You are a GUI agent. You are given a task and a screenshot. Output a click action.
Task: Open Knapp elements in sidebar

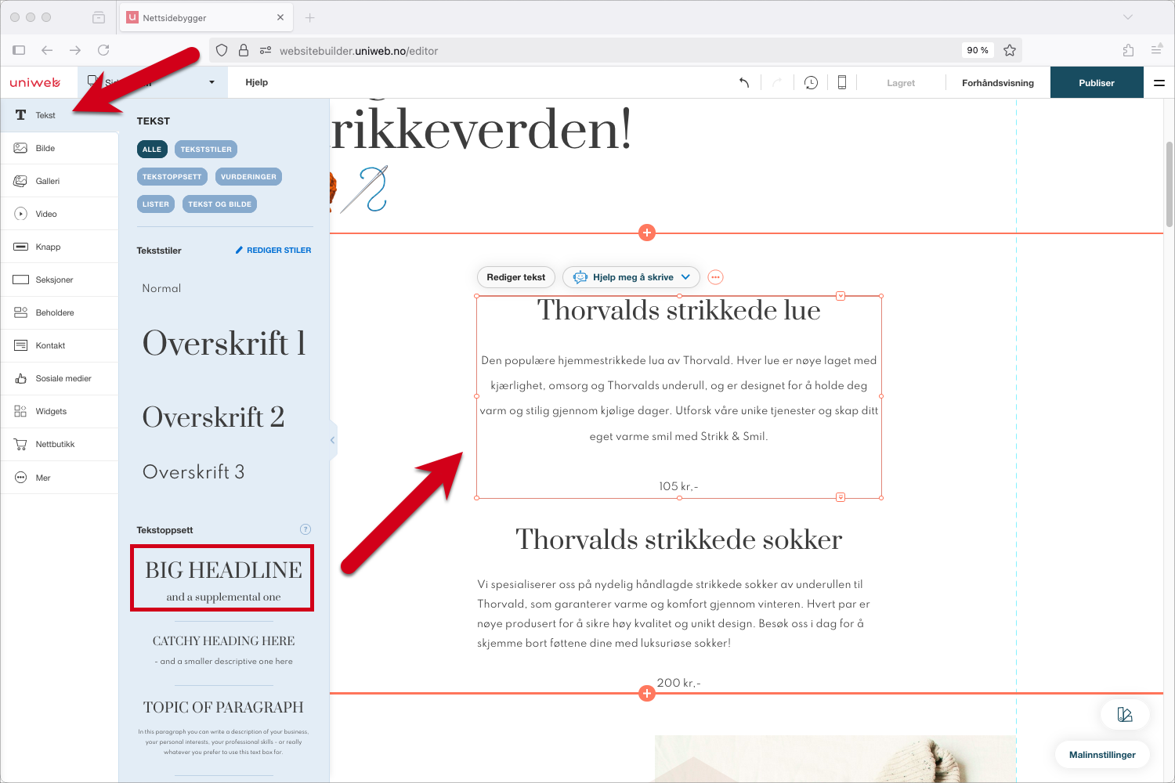pos(59,247)
